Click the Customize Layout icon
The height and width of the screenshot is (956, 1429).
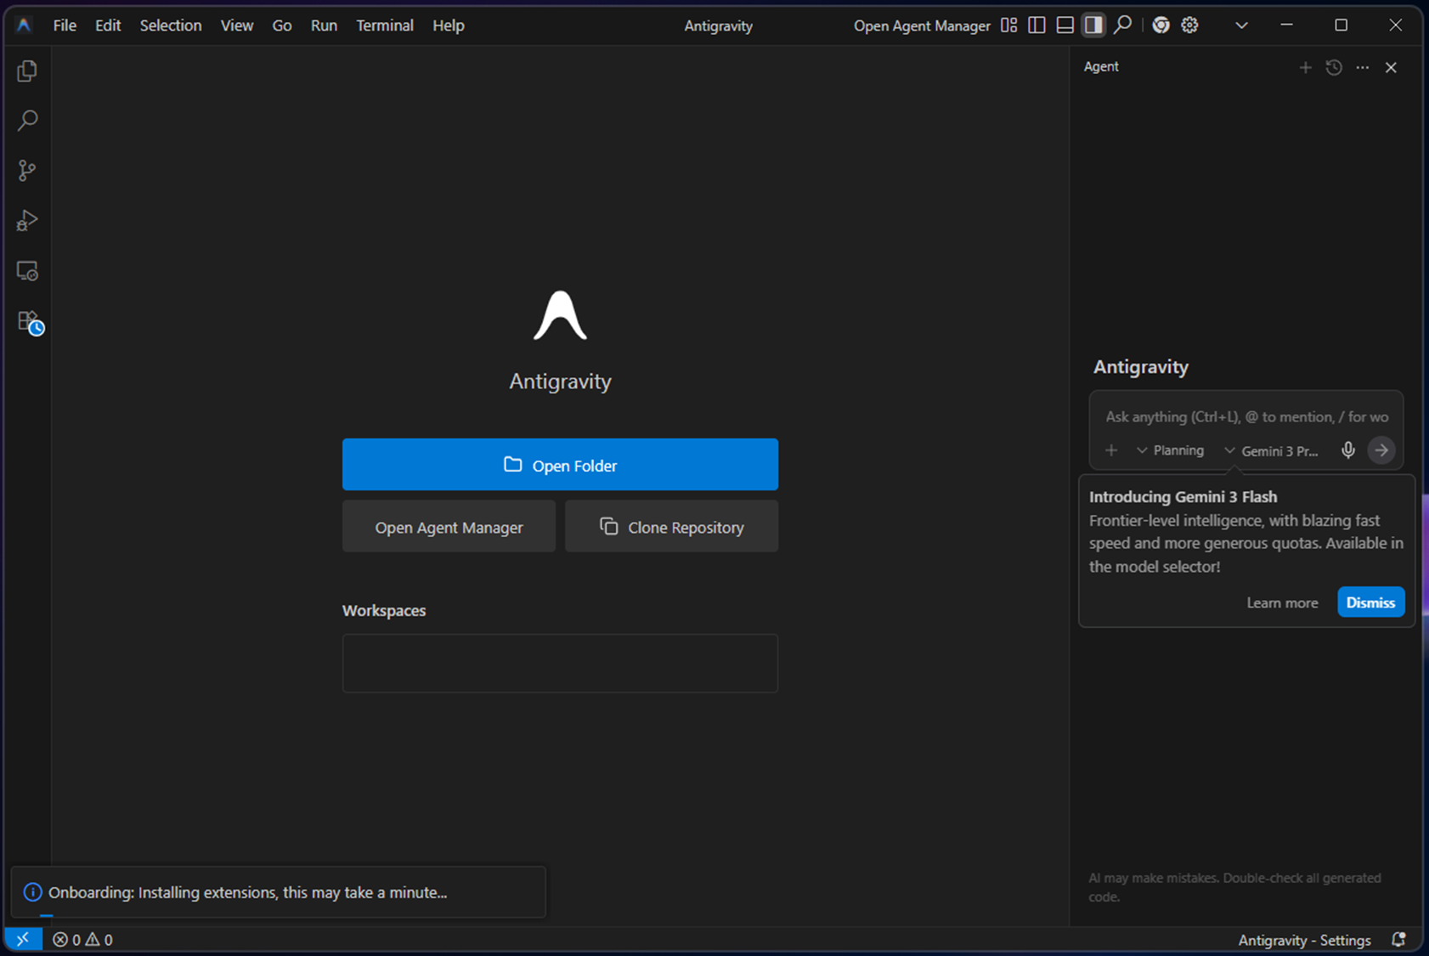point(1008,25)
